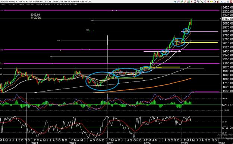Select the fan lines drawing tool
This screenshot has width=233, height=144.
point(205,1)
